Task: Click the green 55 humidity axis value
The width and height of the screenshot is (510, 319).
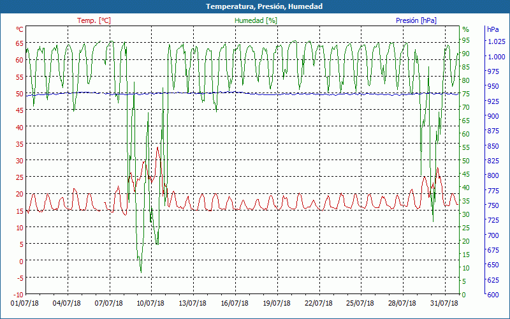Action: pos(466,147)
